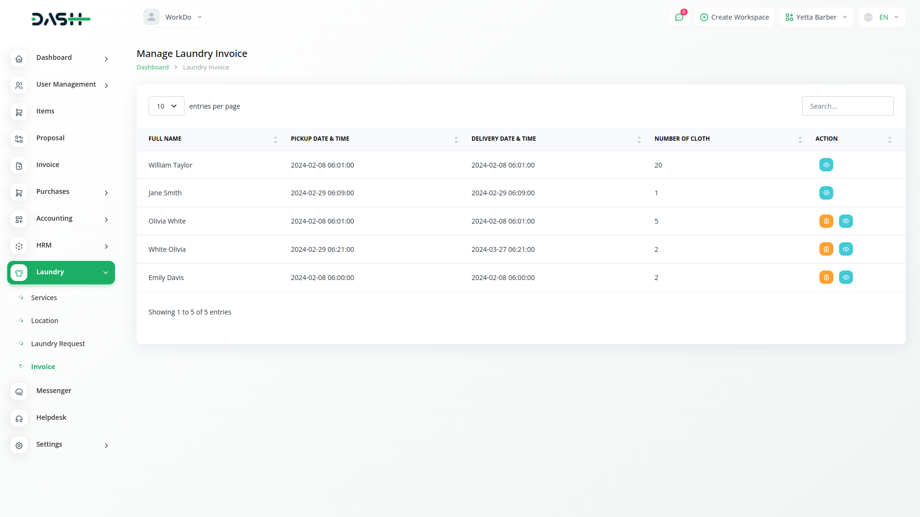This screenshot has height=517, width=920.
Task: Open Items from the sidebar cart icon
Action: 19,112
